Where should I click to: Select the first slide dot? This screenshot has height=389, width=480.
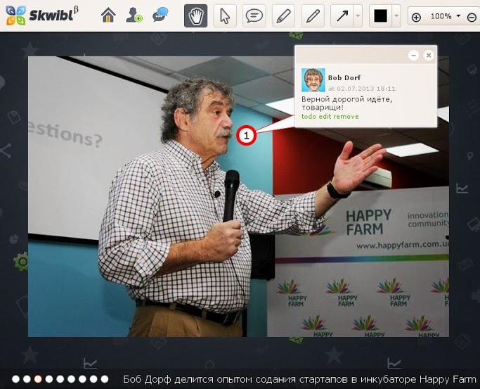[15, 379]
